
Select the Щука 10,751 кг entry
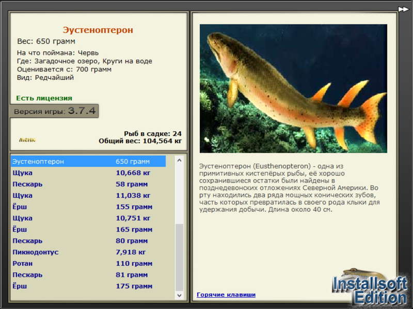click(88, 218)
